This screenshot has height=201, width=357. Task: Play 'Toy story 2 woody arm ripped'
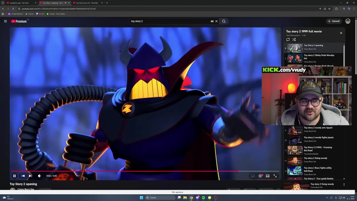(x=313, y=130)
